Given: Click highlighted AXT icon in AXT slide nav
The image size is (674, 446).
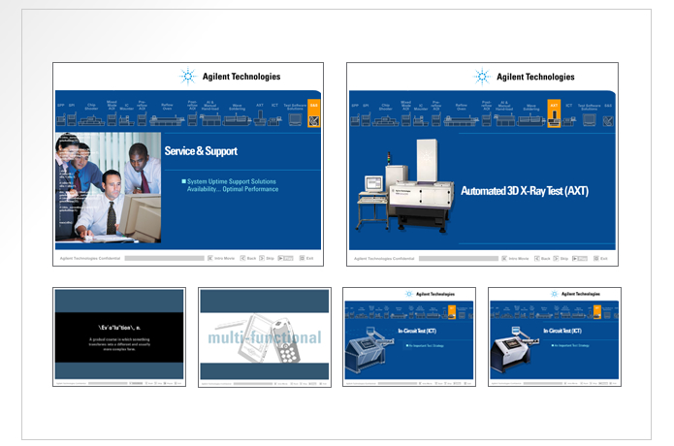Looking at the screenshot, I should 554,113.
